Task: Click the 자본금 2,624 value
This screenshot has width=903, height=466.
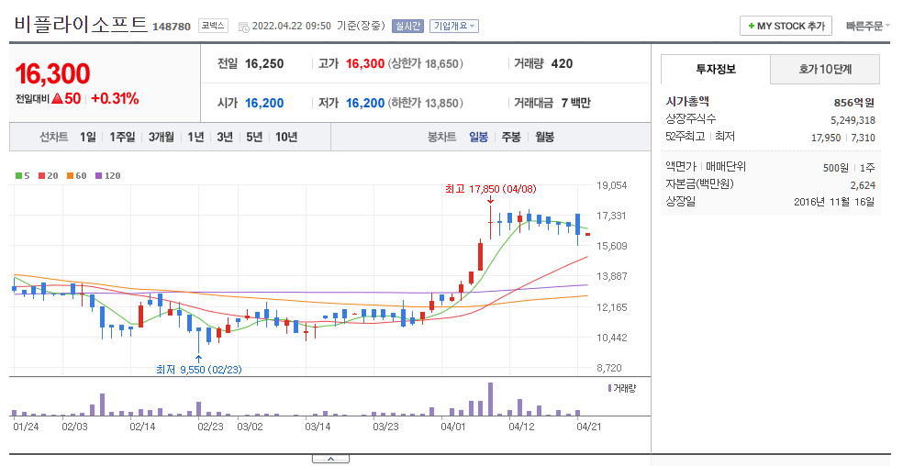Action: click(x=863, y=185)
